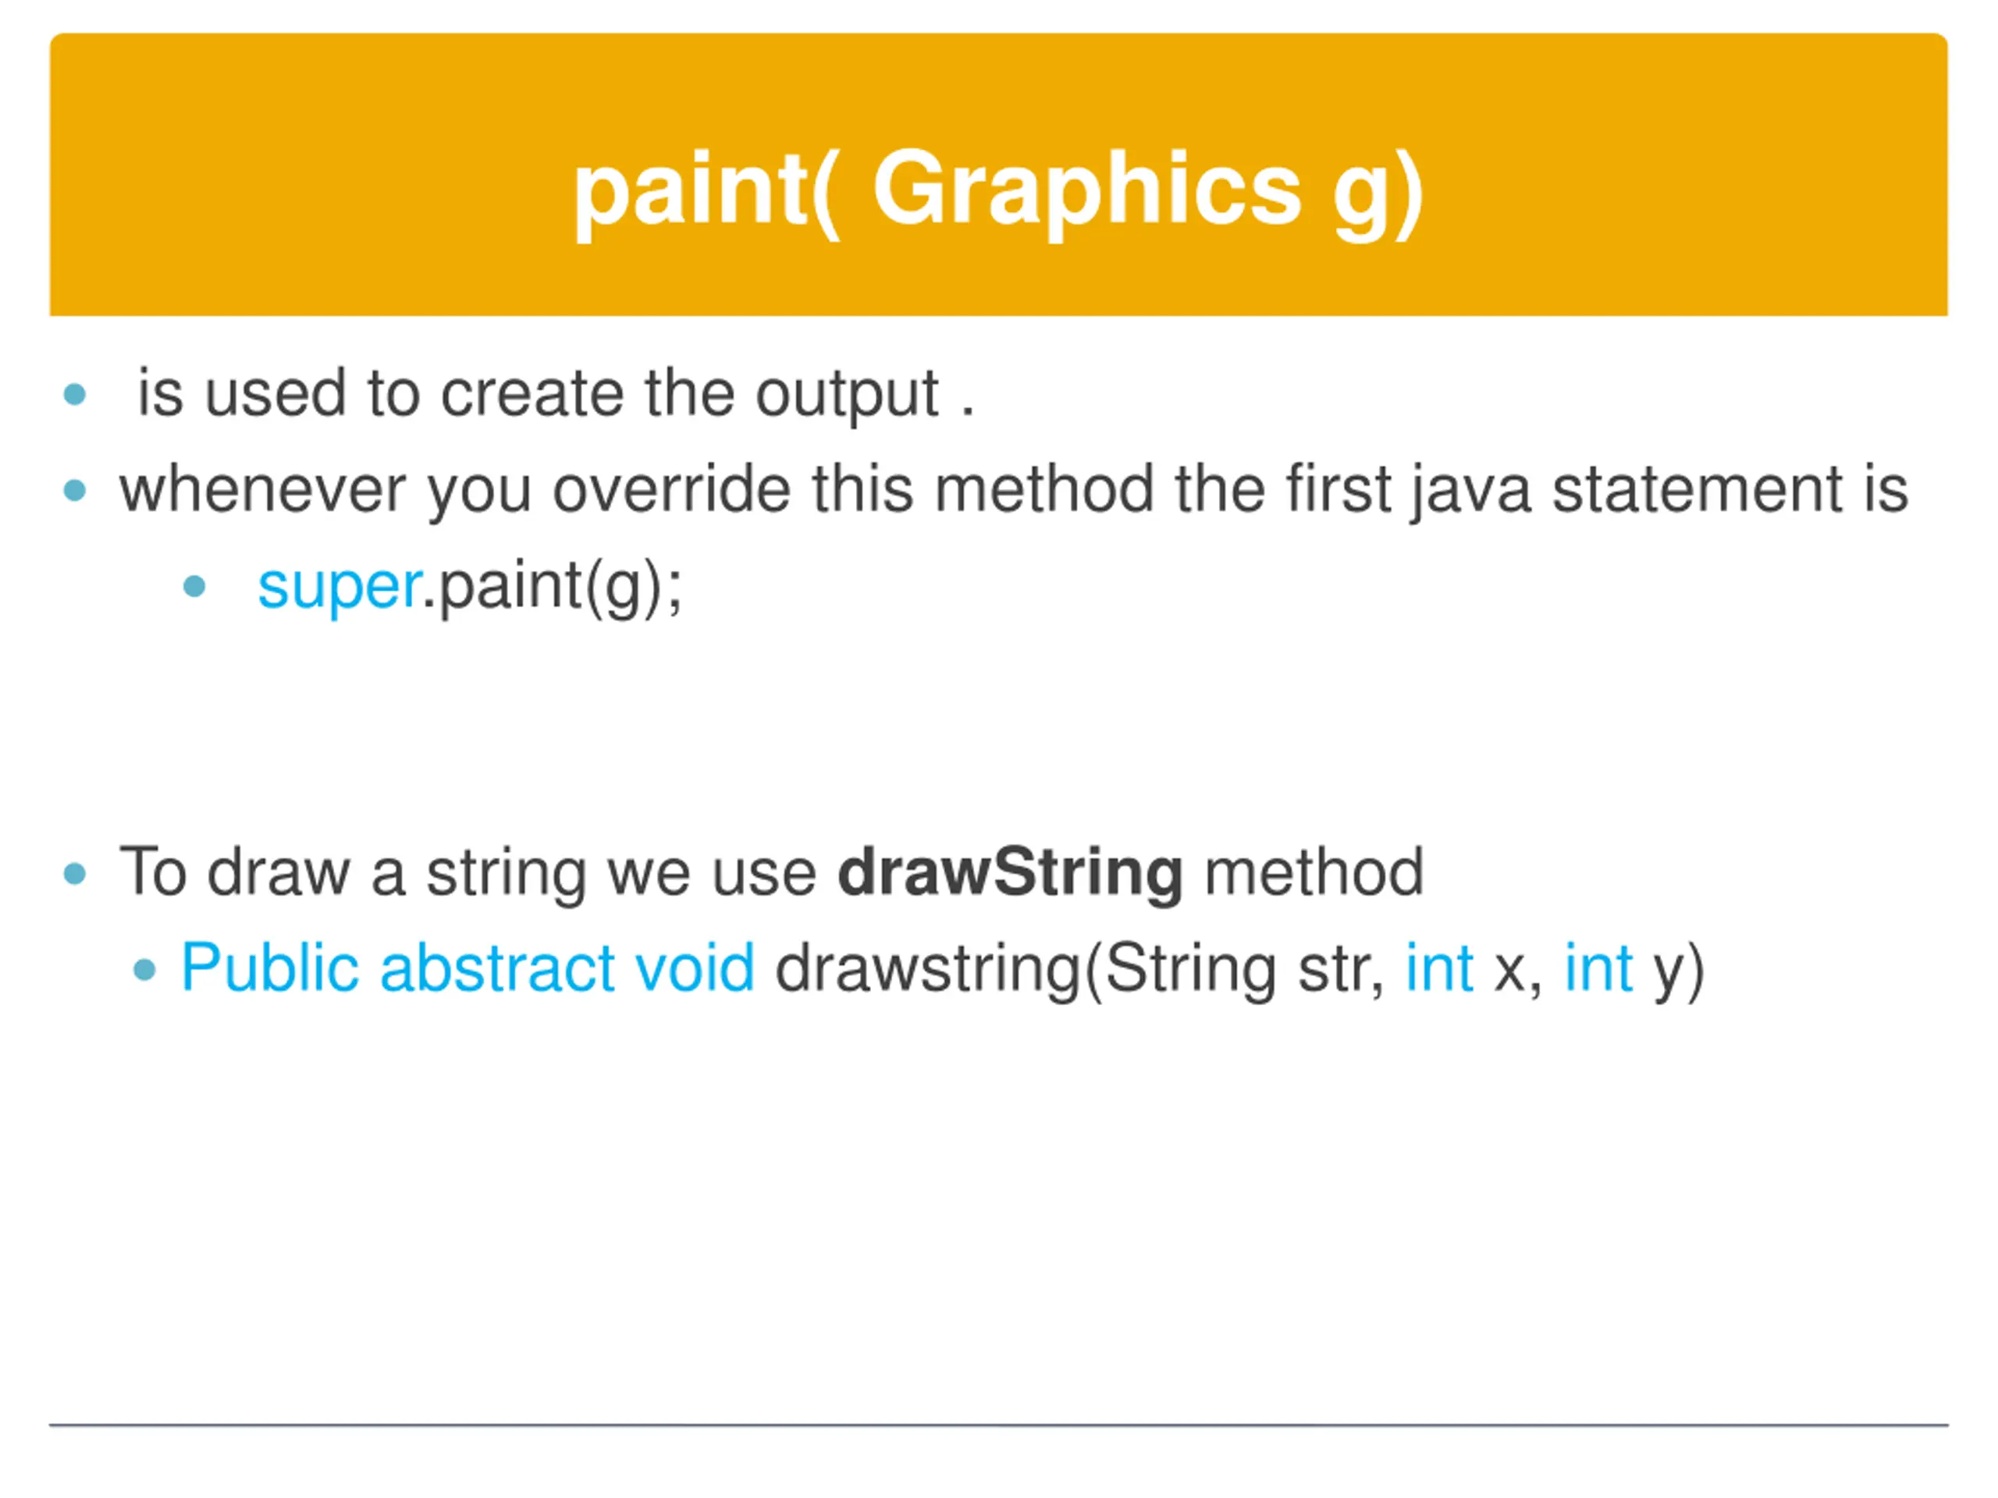This screenshot has height=1498, width=1998.
Task: Click the sub-bullet dot before 'Public abstract void'
Action: (144, 970)
